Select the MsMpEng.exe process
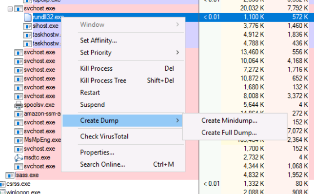314x194 pixels. [42, 140]
